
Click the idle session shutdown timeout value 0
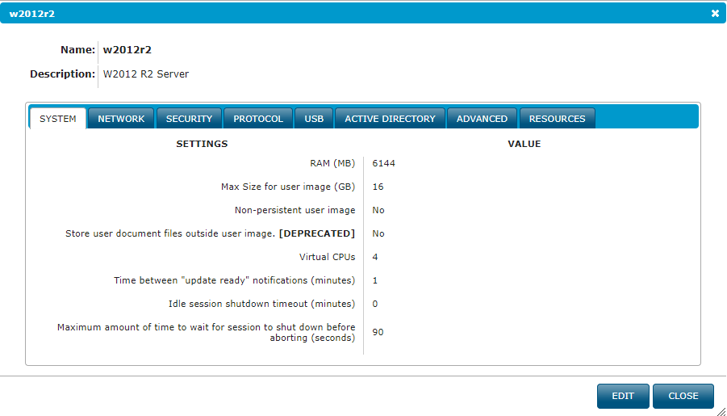click(375, 304)
